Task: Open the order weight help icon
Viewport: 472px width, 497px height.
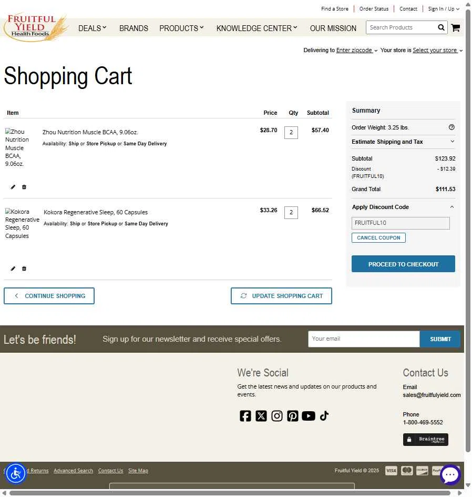Action: coord(452,127)
